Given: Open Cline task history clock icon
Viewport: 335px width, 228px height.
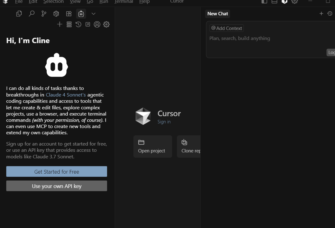Looking at the screenshot, I should [x=78, y=24].
